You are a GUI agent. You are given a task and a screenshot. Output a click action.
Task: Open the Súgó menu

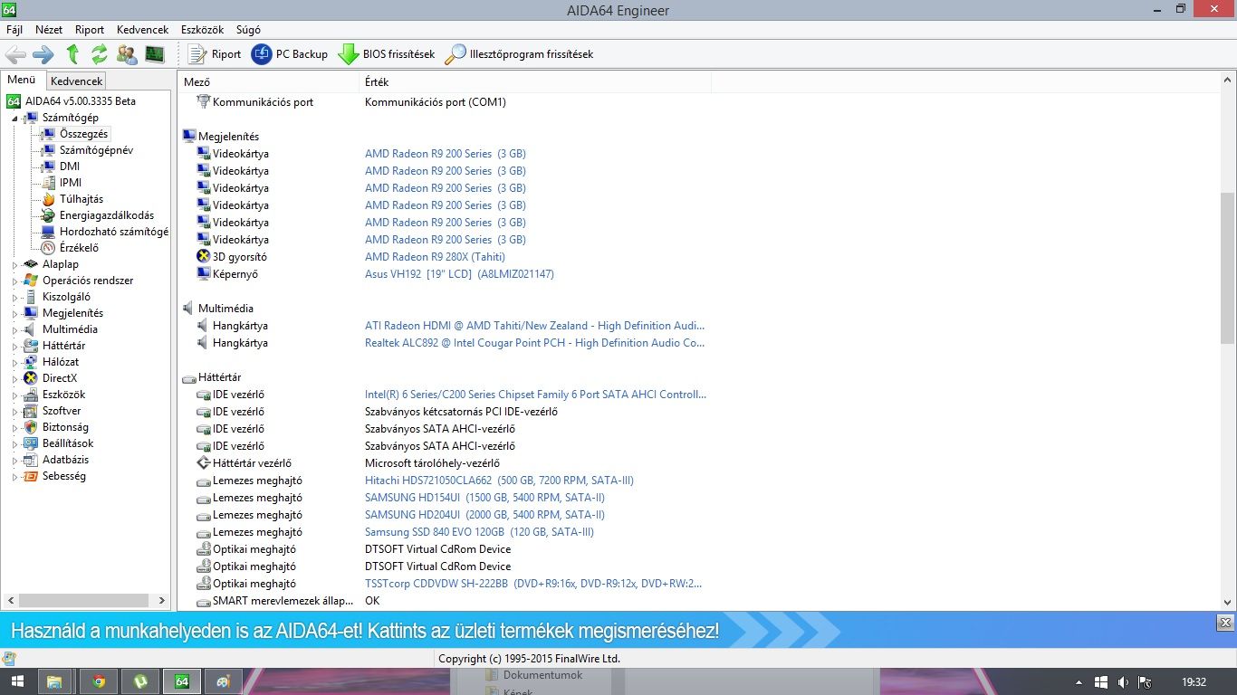pyautogui.click(x=248, y=30)
